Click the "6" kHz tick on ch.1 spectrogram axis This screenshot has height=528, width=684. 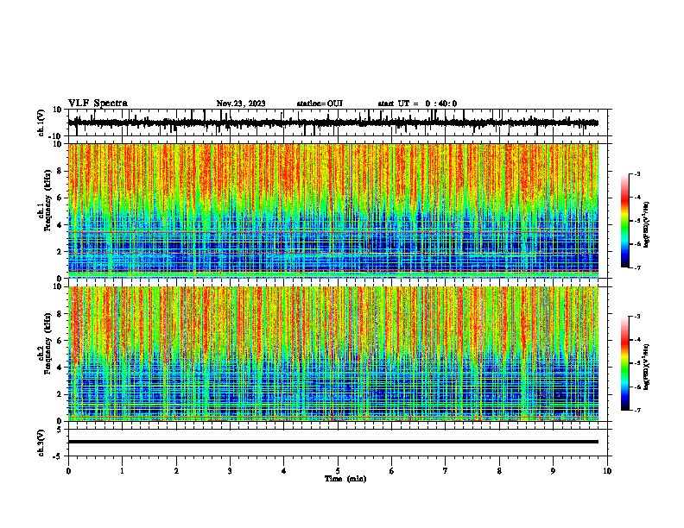tap(60, 198)
